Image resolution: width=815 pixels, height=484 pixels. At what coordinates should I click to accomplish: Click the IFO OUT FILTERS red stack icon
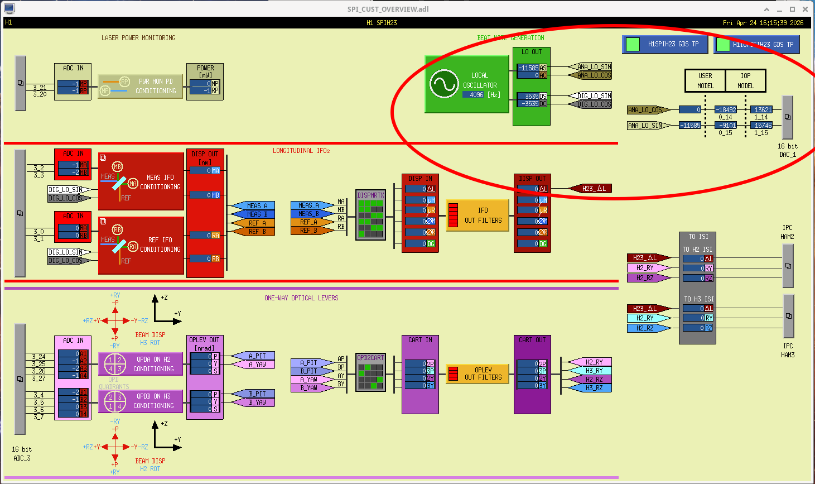pyautogui.click(x=453, y=215)
